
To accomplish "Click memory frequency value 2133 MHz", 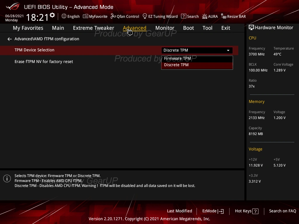I will tap(256, 118).
